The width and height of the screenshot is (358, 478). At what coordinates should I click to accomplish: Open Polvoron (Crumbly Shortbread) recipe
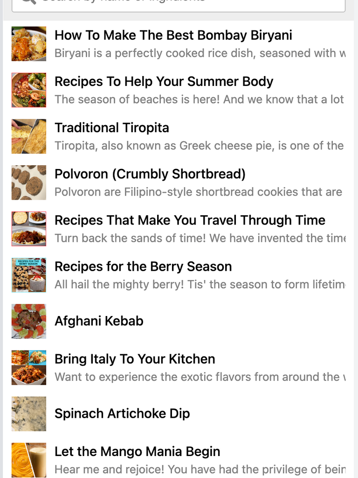[x=150, y=174]
